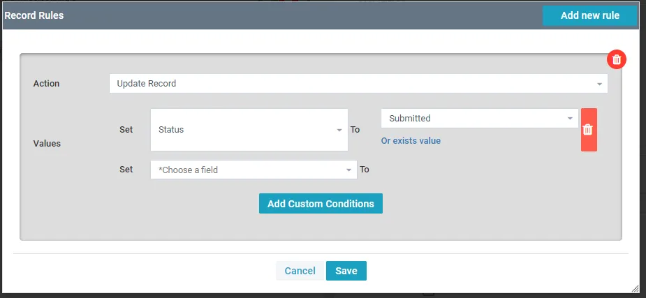Remove the Status value row via square trash icon
The image size is (646, 298).
tap(588, 130)
